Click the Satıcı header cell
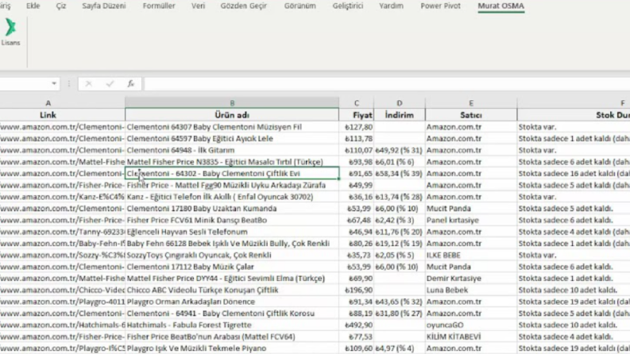This screenshot has height=354, width=630. point(471,115)
